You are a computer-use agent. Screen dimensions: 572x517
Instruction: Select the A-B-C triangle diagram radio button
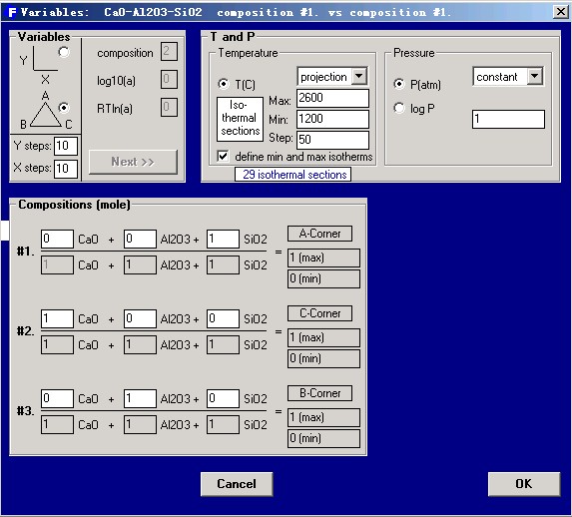pyautogui.click(x=64, y=108)
